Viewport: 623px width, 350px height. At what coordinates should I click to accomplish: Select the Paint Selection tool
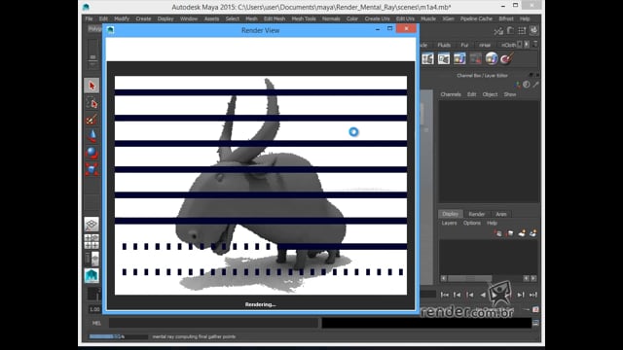coord(92,120)
